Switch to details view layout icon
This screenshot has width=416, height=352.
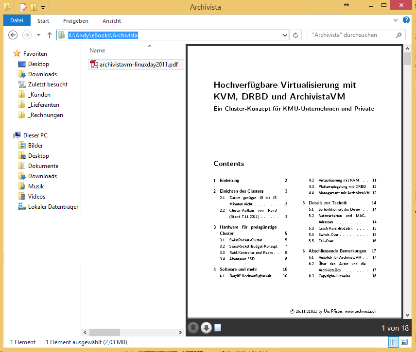(x=394, y=342)
